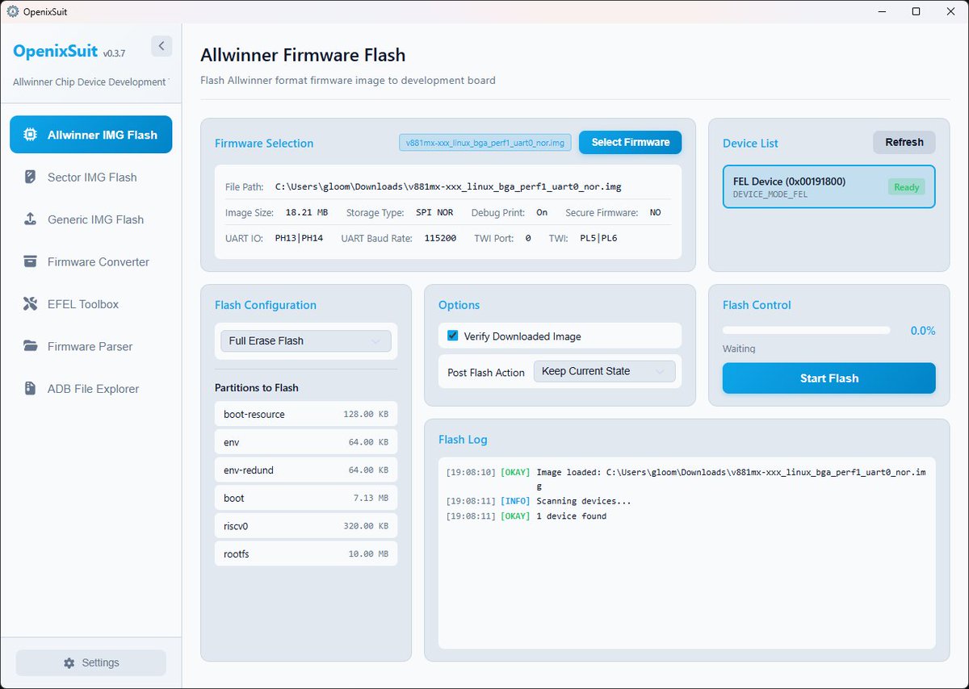This screenshot has width=969, height=689.
Task: Click the firmware filename badge
Action: click(x=485, y=143)
